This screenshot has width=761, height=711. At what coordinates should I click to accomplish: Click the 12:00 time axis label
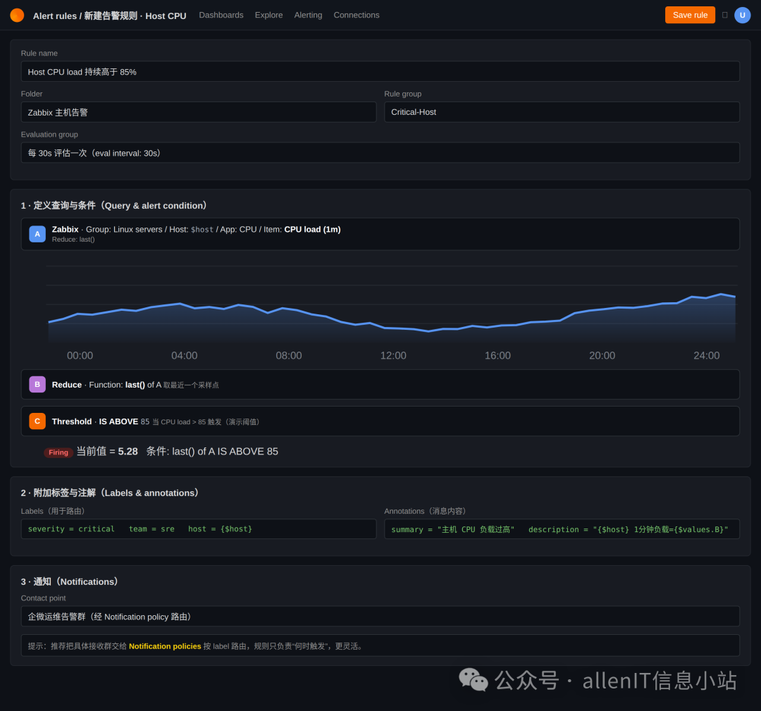click(393, 355)
